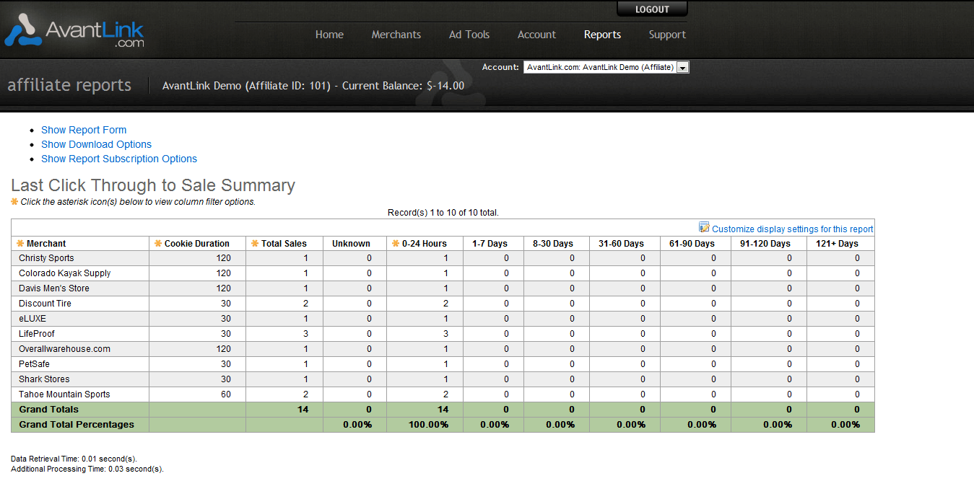
Task: Open the Account selector dropdown
Action: (x=606, y=67)
